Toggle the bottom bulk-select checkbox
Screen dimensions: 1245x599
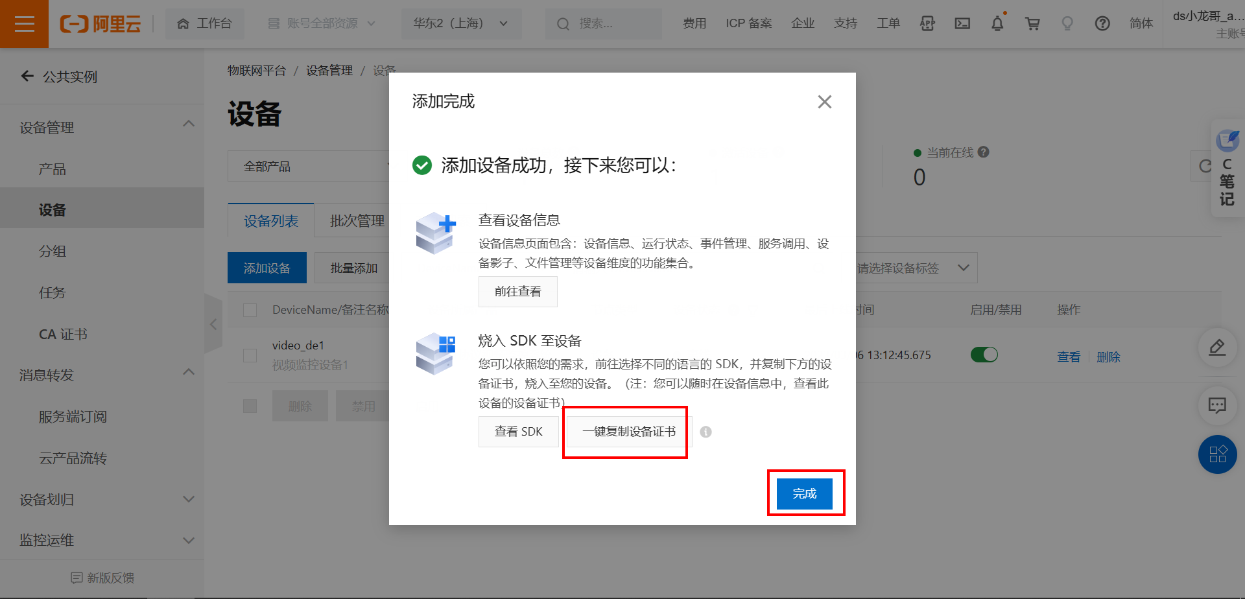[250, 406]
